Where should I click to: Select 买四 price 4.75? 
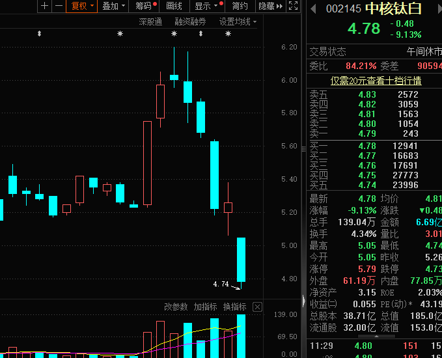[x=367, y=175]
